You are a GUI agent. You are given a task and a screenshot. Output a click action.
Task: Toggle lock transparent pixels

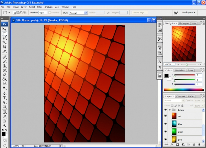172,106
